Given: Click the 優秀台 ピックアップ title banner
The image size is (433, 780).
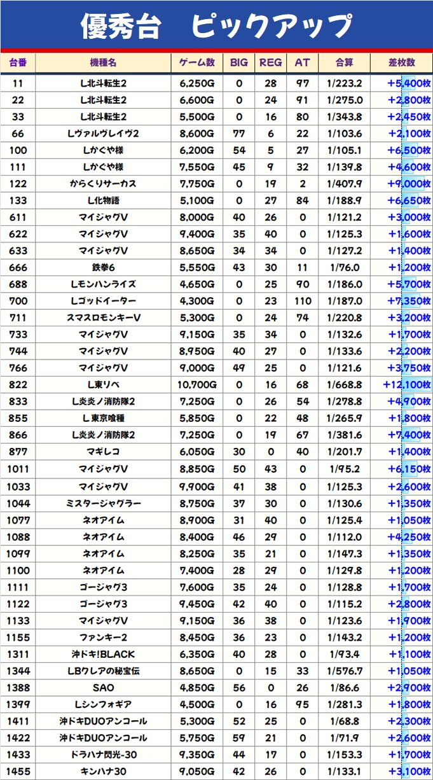Looking at the screenshot, I should click(x=216, y=25).
